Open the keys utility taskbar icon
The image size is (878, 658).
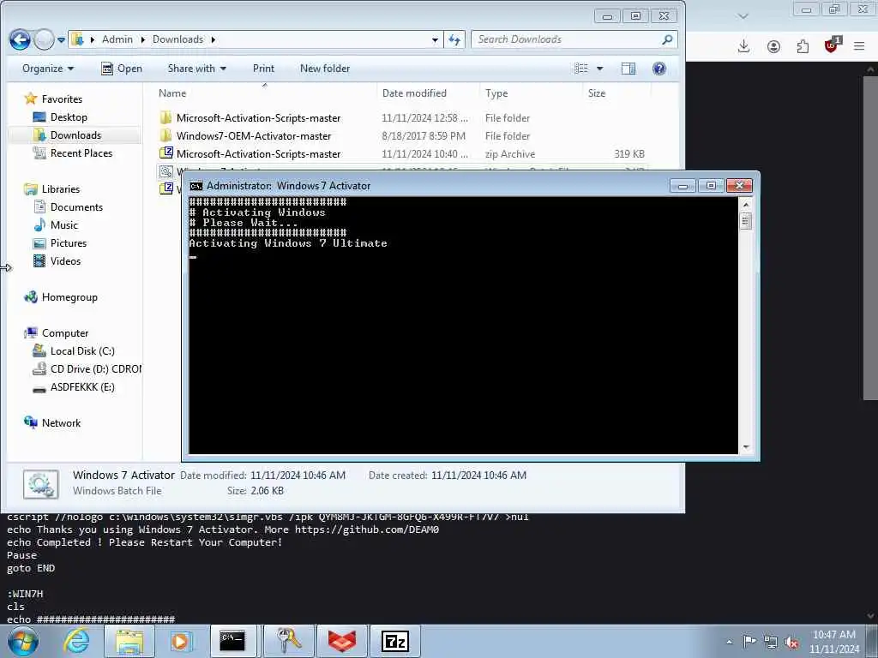pyautogui.click(x=289, y=641)
